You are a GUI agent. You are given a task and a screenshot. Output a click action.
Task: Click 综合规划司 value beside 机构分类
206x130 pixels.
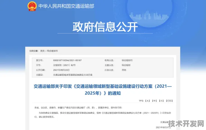pos(127,60)
